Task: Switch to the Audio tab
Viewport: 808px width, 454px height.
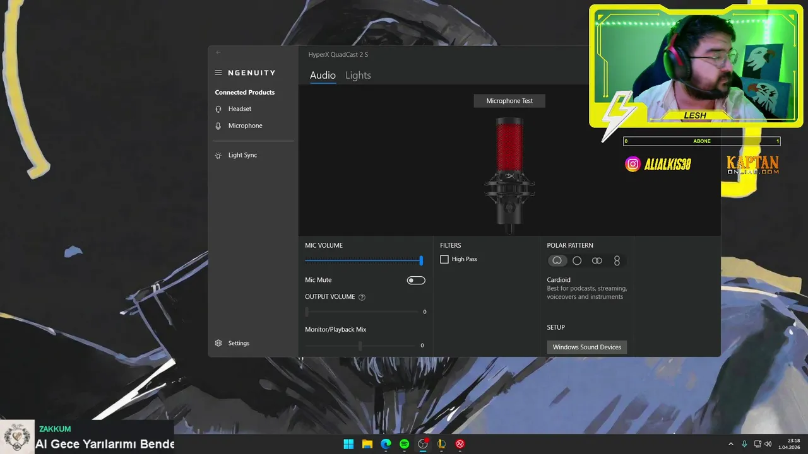Action: click(323, 75)
